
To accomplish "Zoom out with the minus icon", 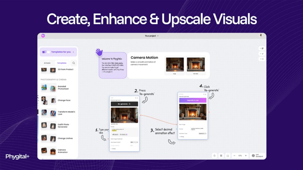I will pyautogui.click(x=234, y=156).
